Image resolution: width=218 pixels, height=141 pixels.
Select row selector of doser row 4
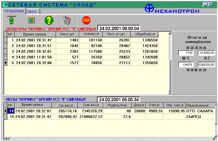coord(5,57)
